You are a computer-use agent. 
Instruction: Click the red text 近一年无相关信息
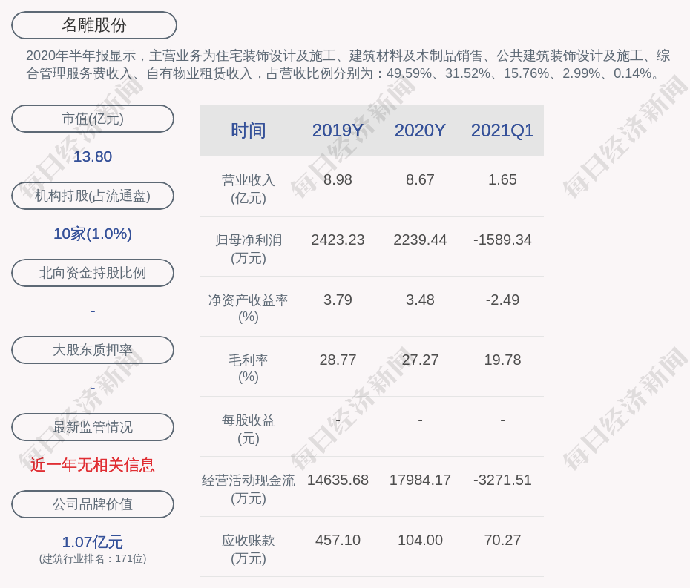pyautogui.click(x=93, y=465)
